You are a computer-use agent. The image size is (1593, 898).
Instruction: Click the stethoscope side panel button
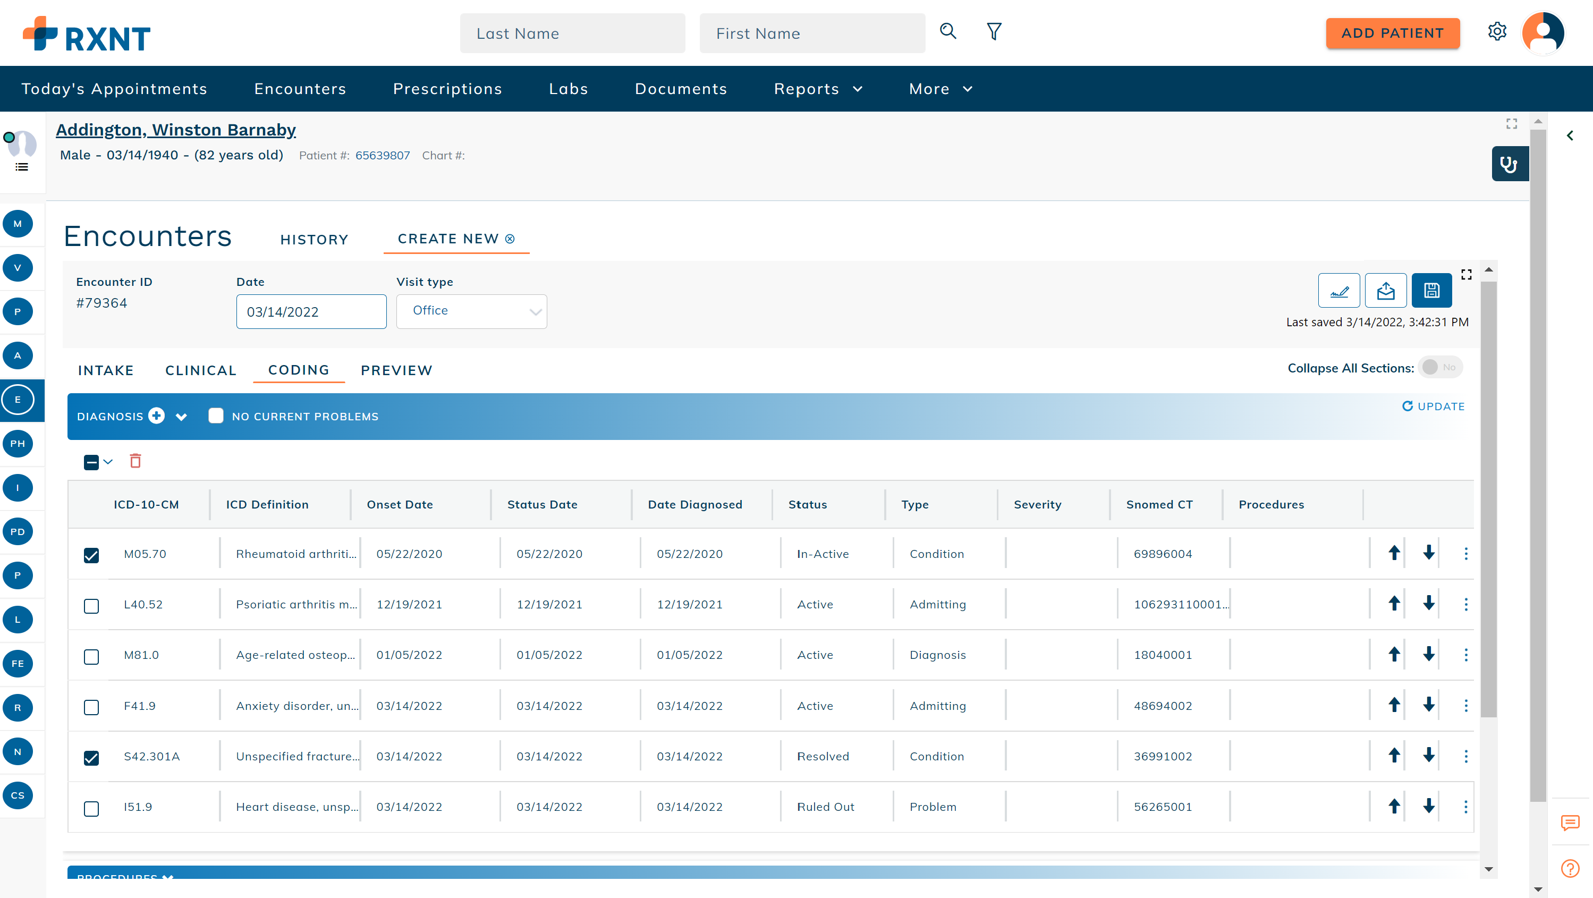1509,164
